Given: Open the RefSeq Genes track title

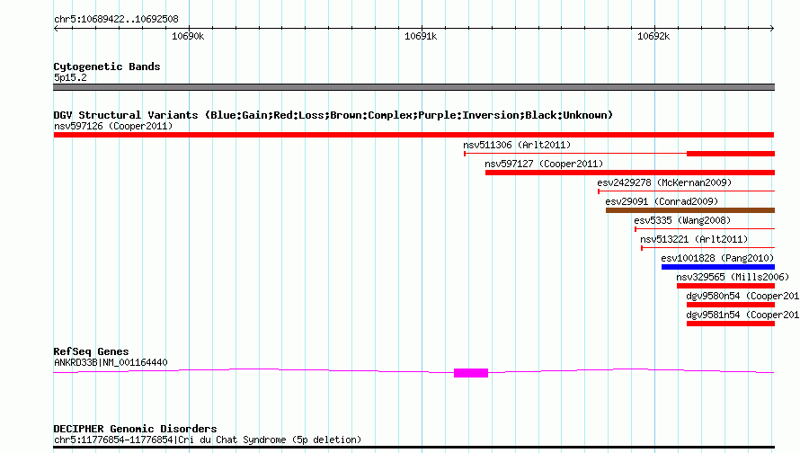Looking at the screenshot, I should coord(91,351).
